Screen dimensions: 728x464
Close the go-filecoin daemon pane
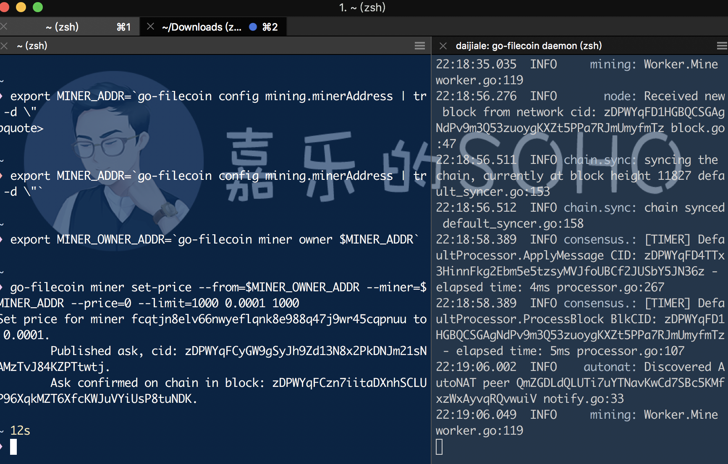pyautogui.click(x=443, y=46)
